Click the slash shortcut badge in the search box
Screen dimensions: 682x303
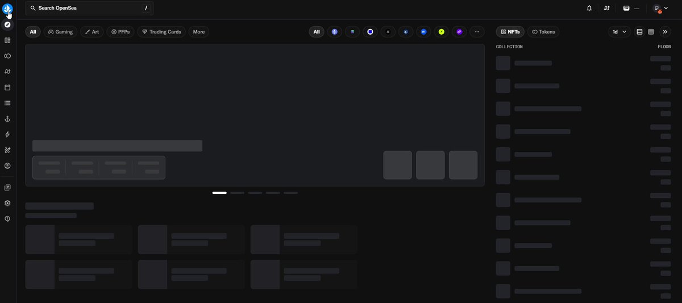(146, 8)
